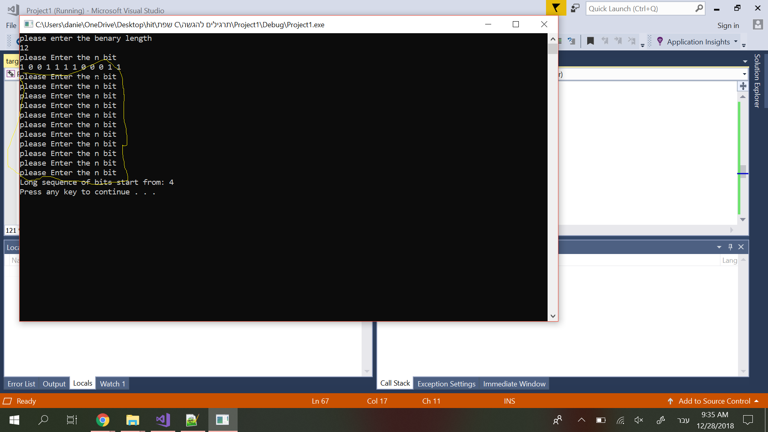
Task: Open the notifications flag icon
Action: click(556, 8)
